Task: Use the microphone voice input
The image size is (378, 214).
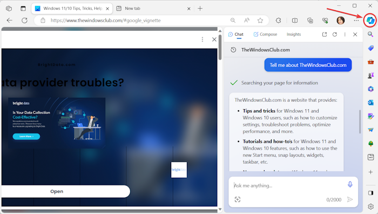Action: pyautogui.click(x=350, y=185)
